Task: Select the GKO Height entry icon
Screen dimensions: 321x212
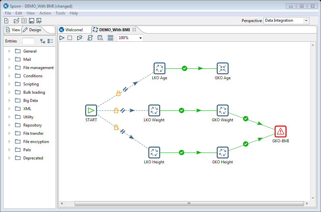Action: point(223,153)
